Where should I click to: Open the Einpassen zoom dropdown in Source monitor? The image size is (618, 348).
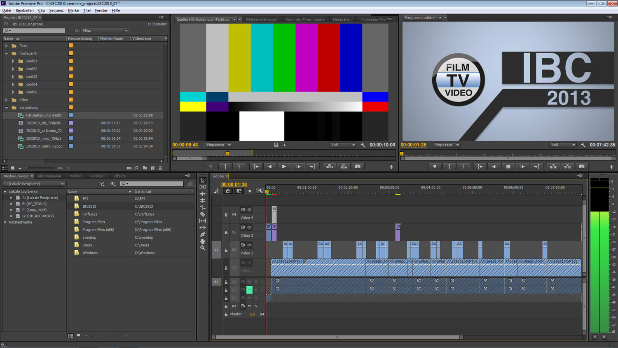click(218, 145)
